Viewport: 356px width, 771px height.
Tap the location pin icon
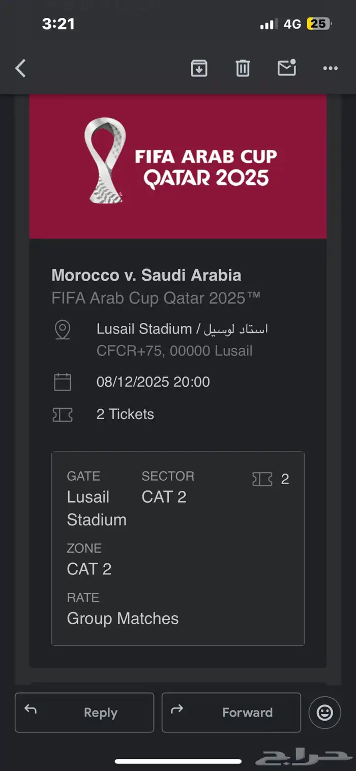tap(63, 329)
